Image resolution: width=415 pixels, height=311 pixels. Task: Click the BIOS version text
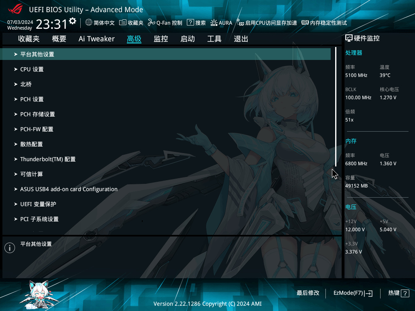207,304
